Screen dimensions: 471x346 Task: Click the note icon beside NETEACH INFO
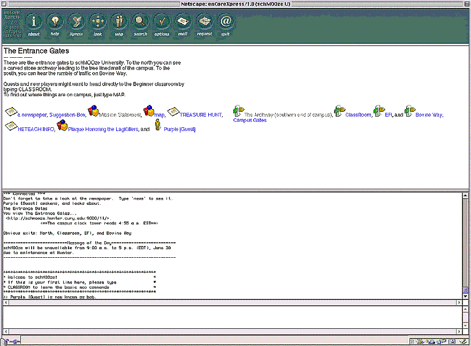[x=11, y=126]
